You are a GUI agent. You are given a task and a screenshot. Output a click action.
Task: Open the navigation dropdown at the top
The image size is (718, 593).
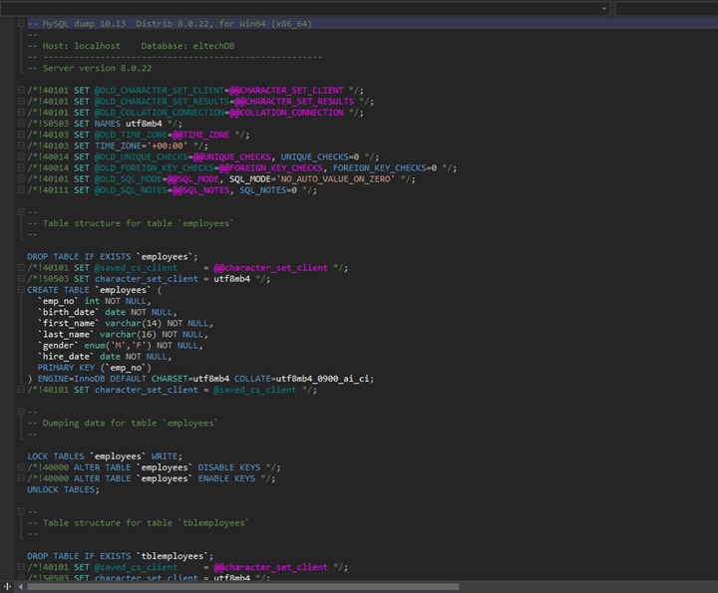pyautogui.click(x=604, y=9)
